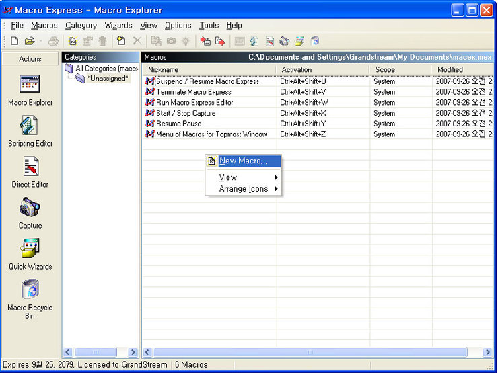Viewport: 498px width, 373px height.
Task: Expand Arrange Icons submenu in context menu
Action: 244,189
